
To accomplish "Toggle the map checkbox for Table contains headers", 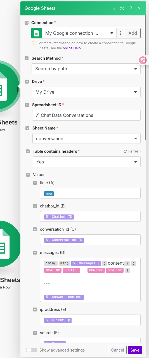I will [x=28, y=151].
